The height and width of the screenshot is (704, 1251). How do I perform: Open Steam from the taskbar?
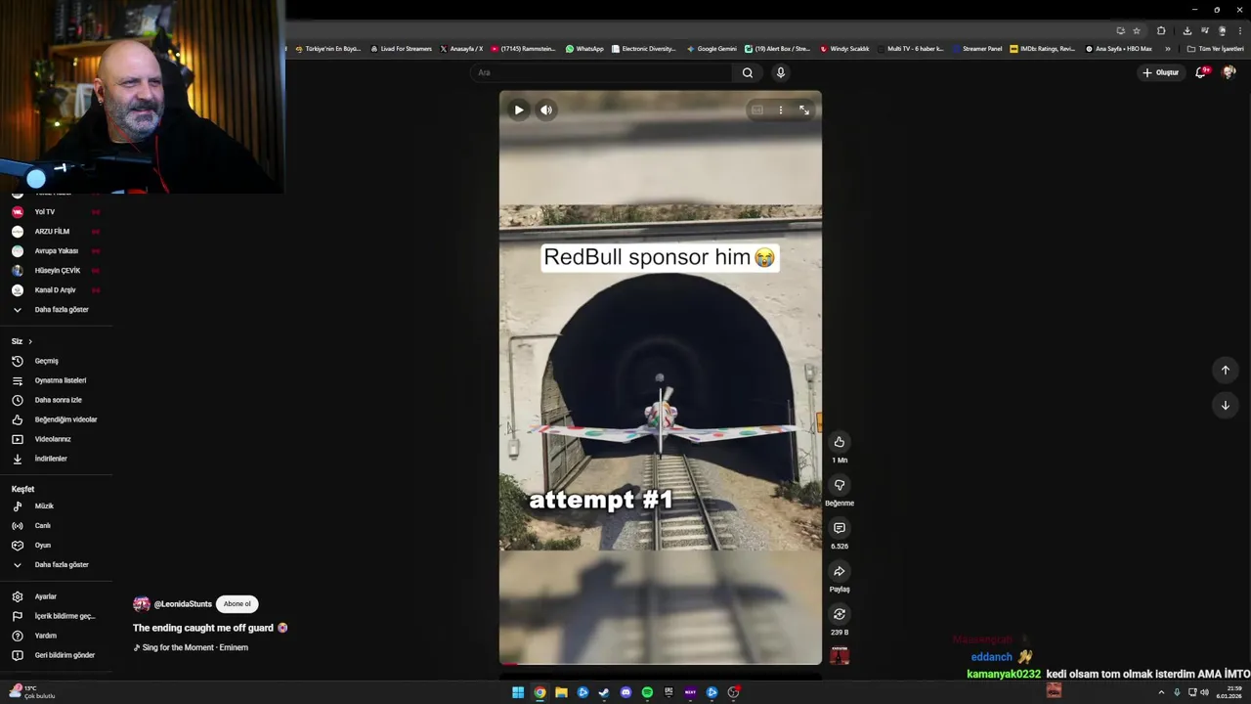point(604,692)
